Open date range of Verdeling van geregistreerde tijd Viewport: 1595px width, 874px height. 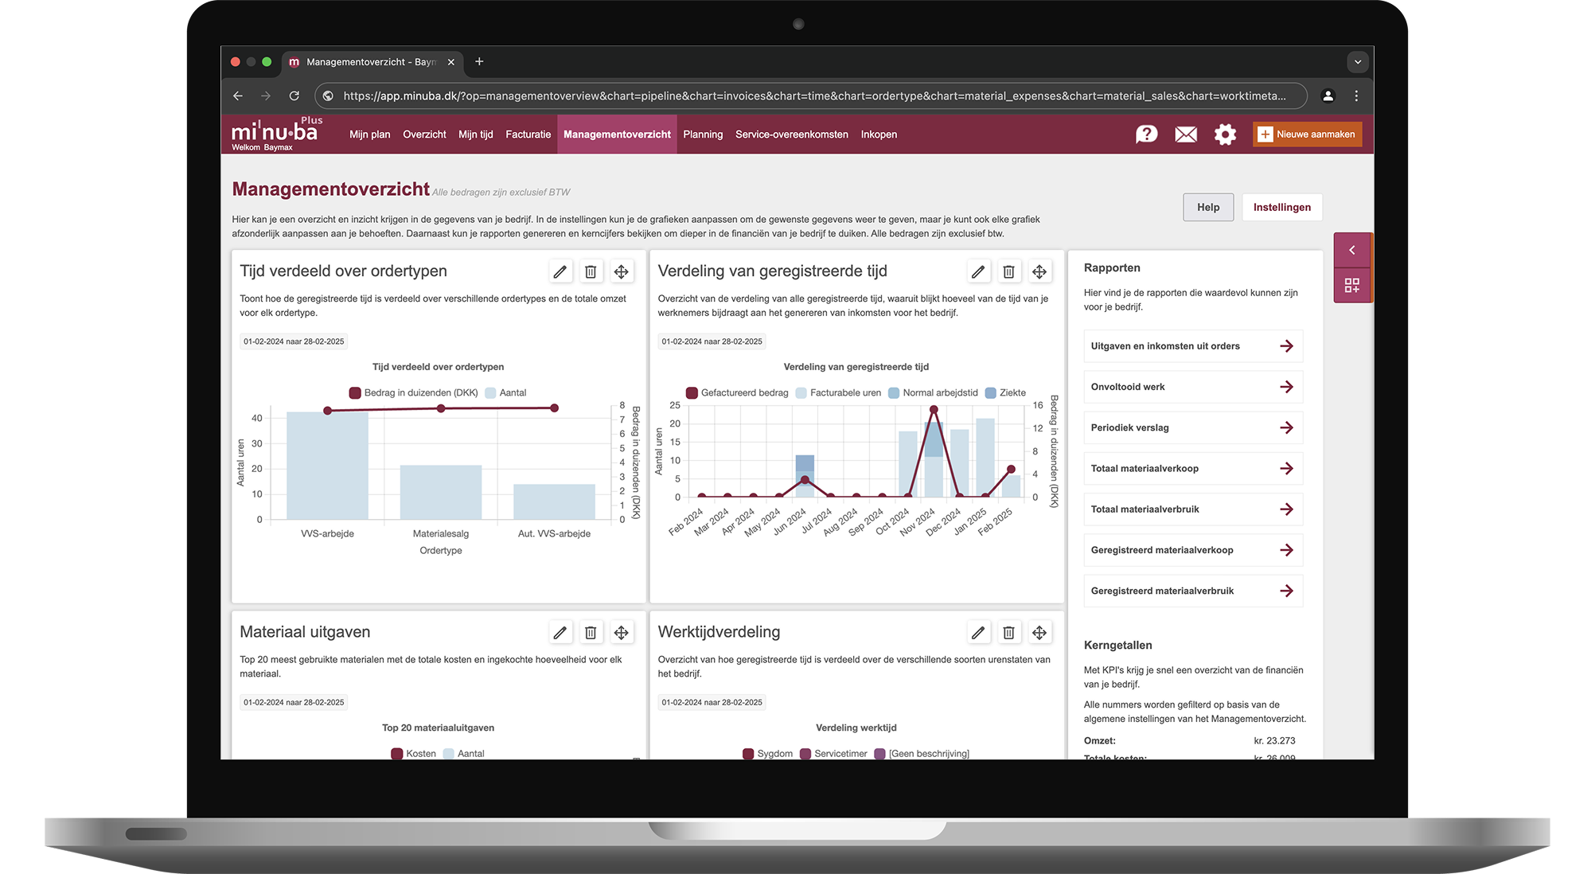712,341
